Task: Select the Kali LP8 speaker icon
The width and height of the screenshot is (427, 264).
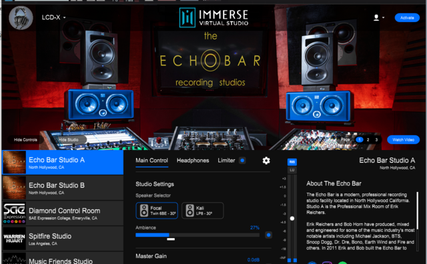Action: click(189, 211)
